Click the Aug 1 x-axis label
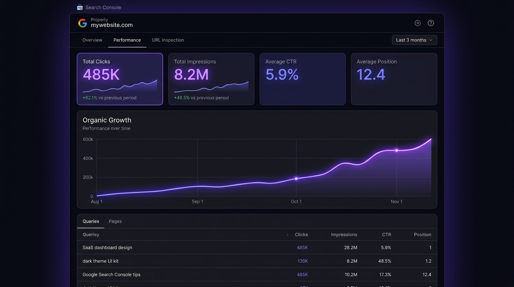The image size is (514, 287). click(x=97, y=201)
